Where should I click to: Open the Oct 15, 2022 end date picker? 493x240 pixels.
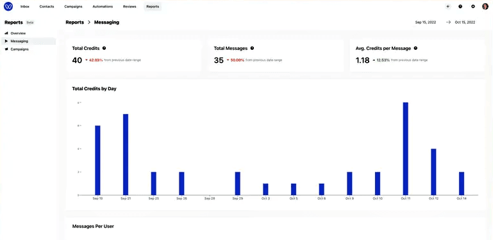465,22
